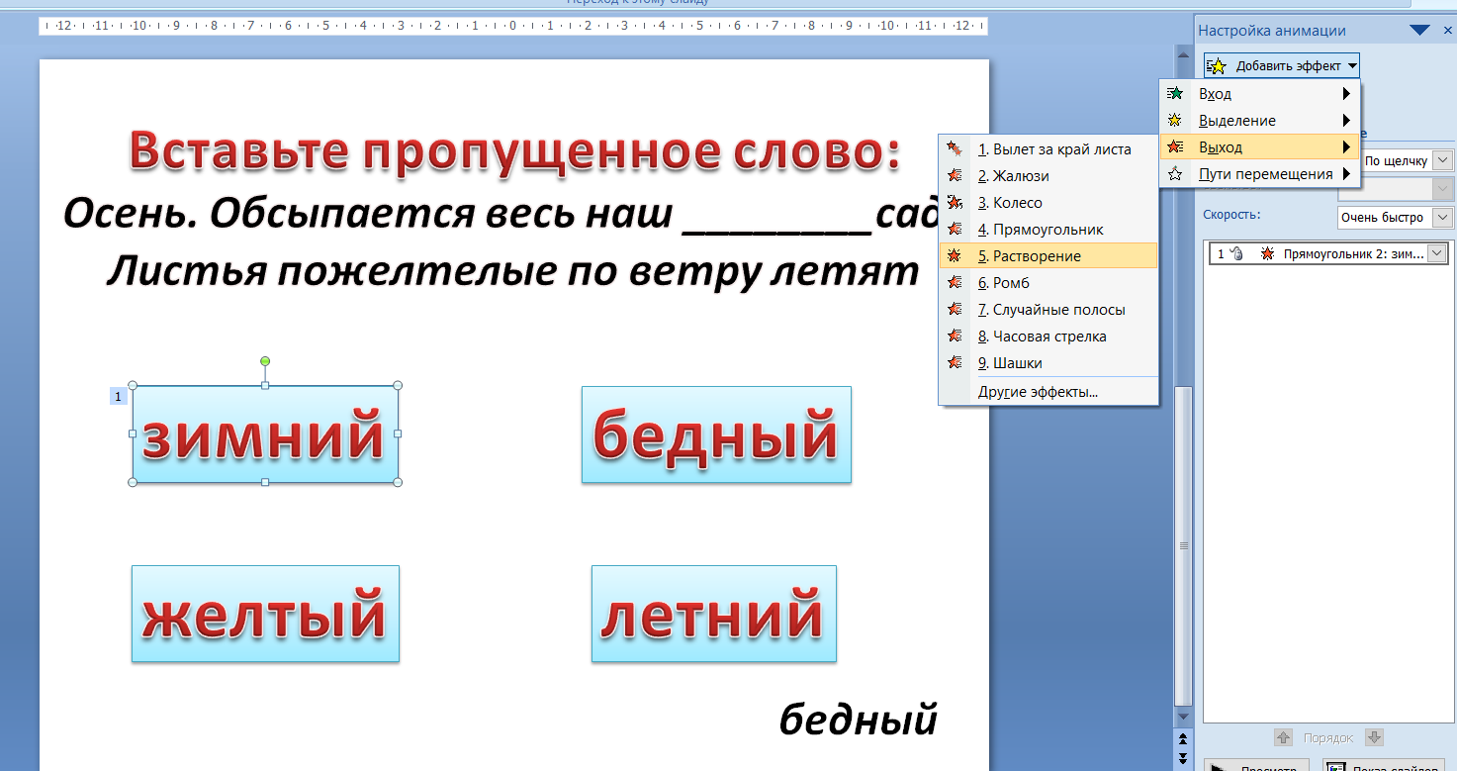Viewport: 1457px width, 771px height.
Task: Click the Просмотр play button
Action: pyautogui.click(x=1256, y=765)
